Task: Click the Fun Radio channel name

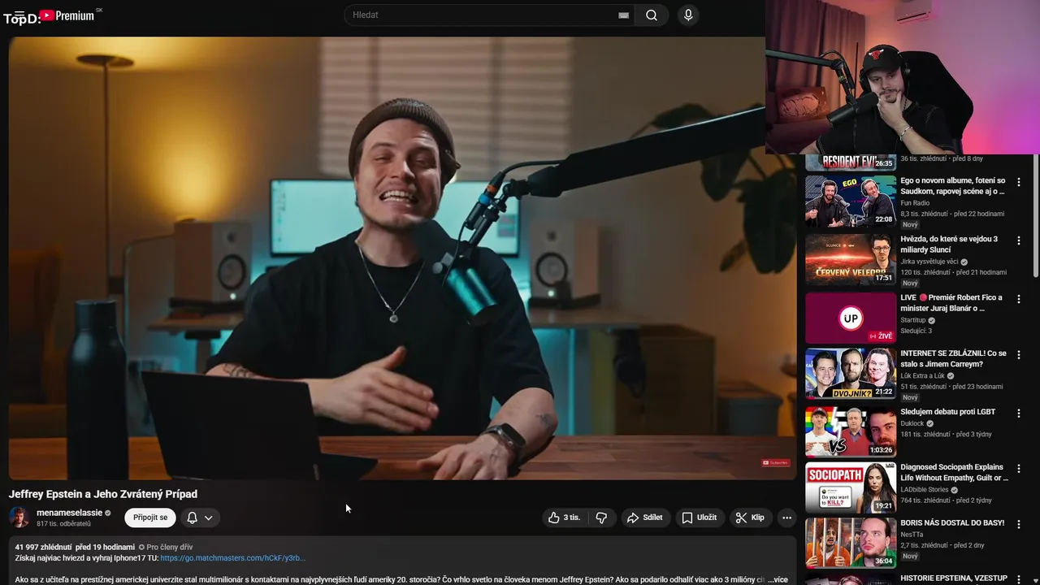Action: (x=915, y=203)
